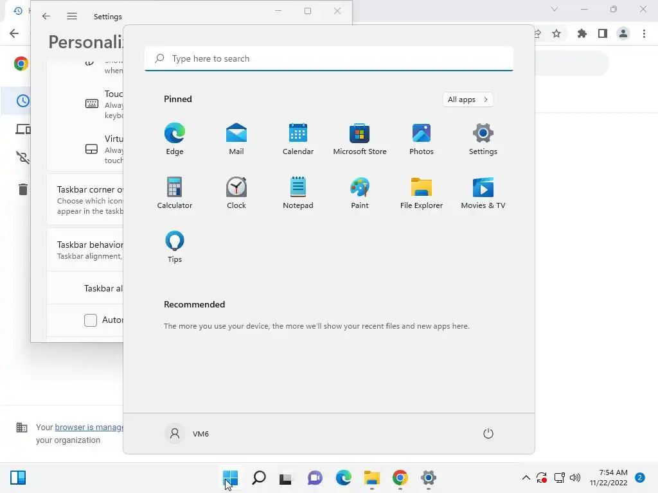The height and width of the screenshot is (493, 658).
Task: Open network icon in system tray
Action: point(560,478)
